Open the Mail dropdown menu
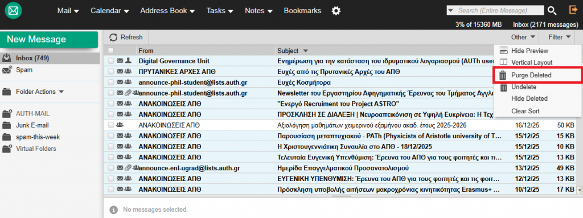Screen dimensions: 583x218 (x=68, y=11)
